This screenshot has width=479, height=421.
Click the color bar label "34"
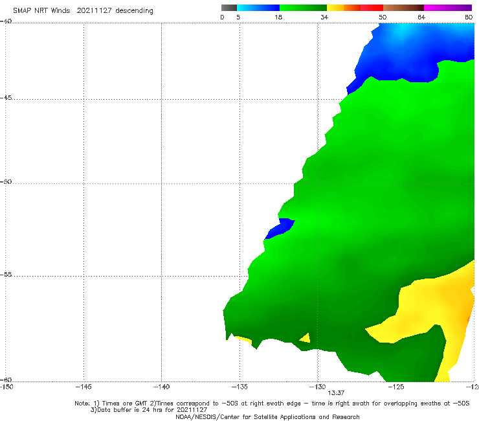[324, 17]
